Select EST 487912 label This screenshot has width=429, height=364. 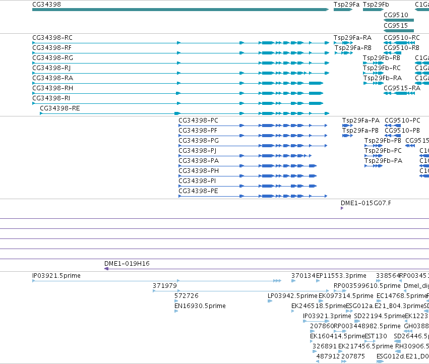tap(328, 356)
